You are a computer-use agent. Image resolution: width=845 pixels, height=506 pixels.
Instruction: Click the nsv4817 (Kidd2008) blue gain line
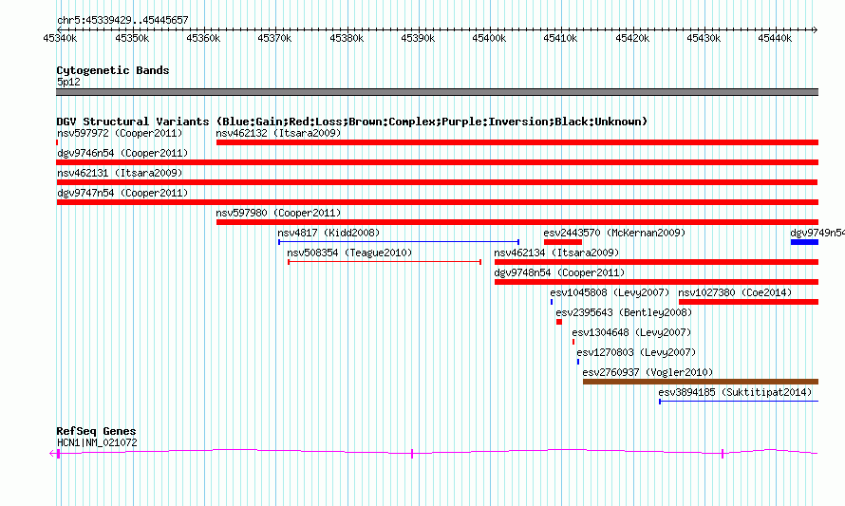399,242
